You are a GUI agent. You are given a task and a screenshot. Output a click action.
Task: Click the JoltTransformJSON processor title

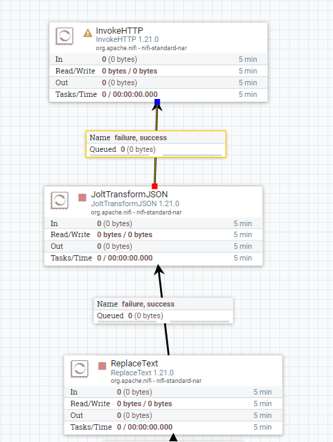pos(129,195)
